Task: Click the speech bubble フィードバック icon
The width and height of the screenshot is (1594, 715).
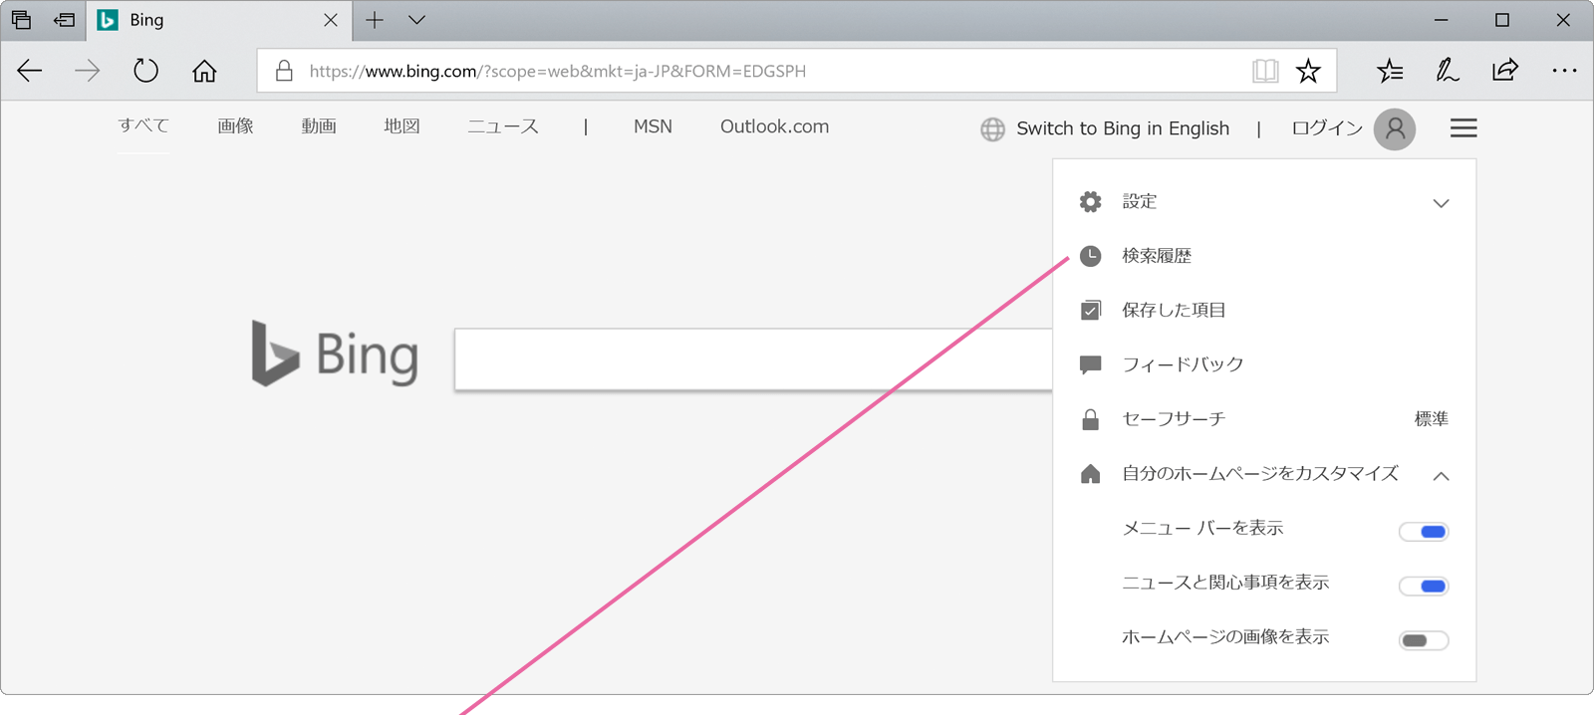Action: click(1091, 365)
